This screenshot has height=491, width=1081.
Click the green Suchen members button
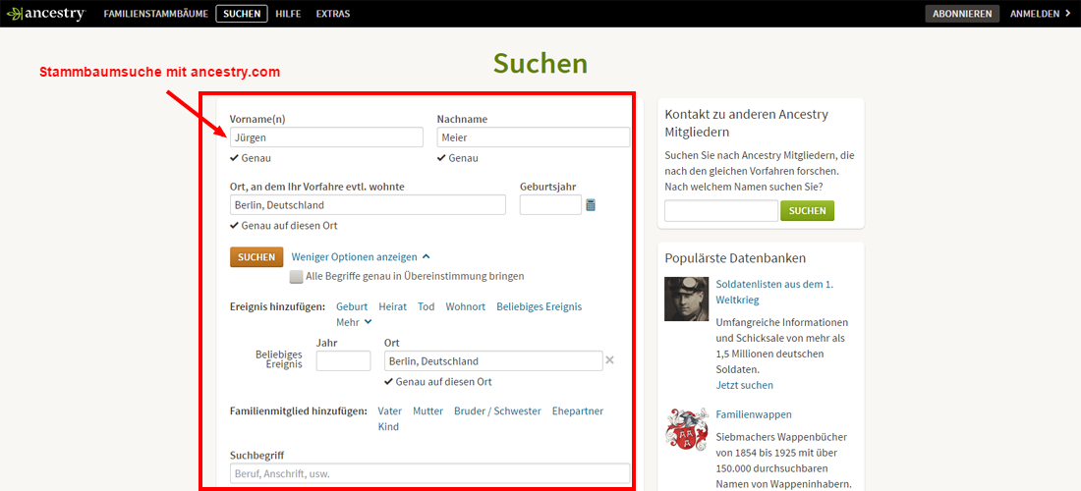click(807, 211)
